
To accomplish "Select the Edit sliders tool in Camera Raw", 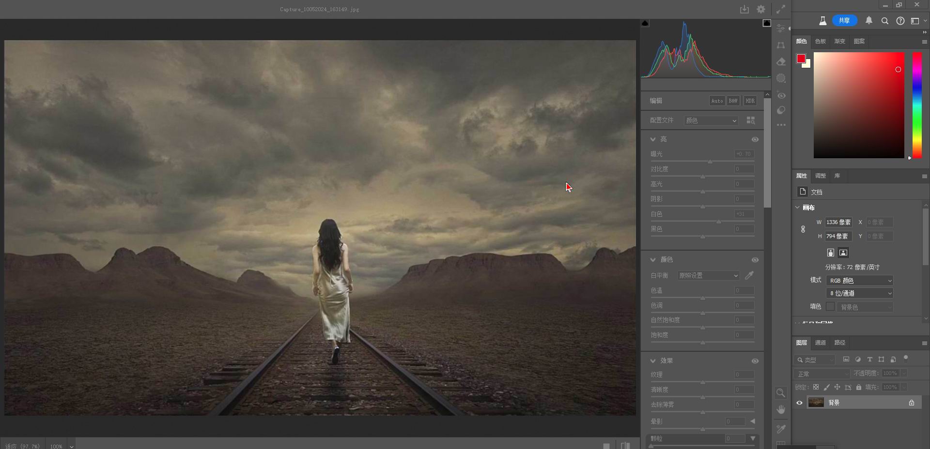I will [781, 29].
